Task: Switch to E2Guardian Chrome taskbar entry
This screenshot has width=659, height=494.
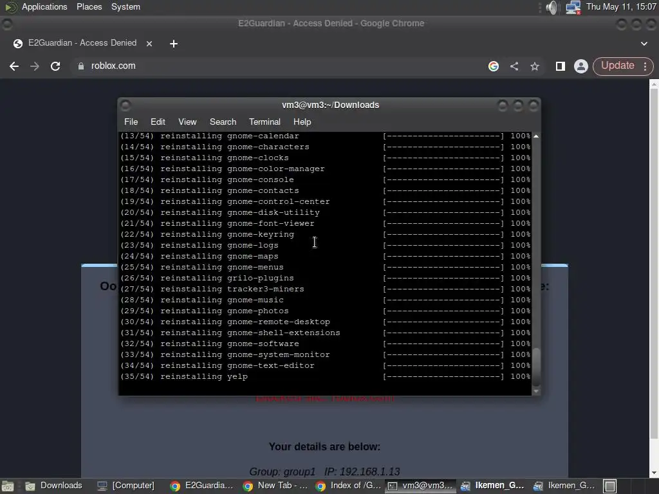Action: click(201, 486)
